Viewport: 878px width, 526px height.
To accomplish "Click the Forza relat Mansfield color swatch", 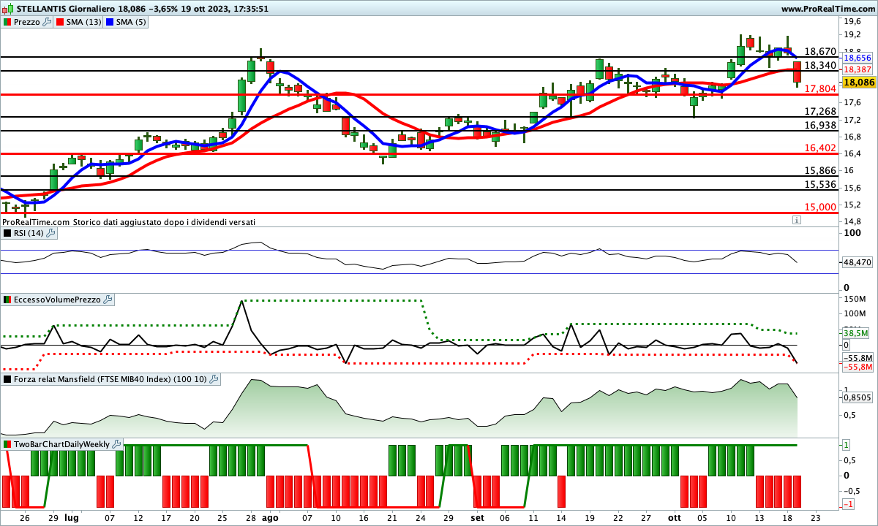I will (x=7, y=379).
